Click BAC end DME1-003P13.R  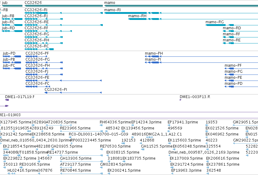click(x=195, y=97)
